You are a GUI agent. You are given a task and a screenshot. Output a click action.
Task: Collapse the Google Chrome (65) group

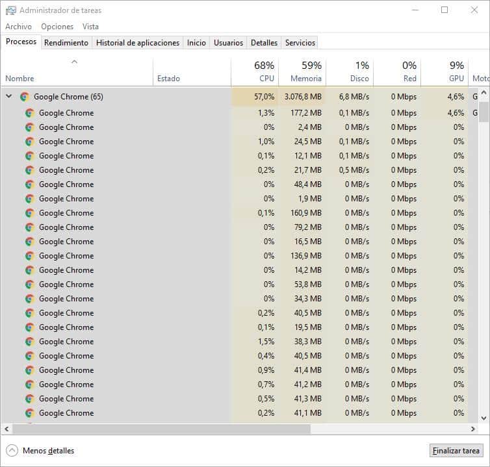(x=9, y=96)
